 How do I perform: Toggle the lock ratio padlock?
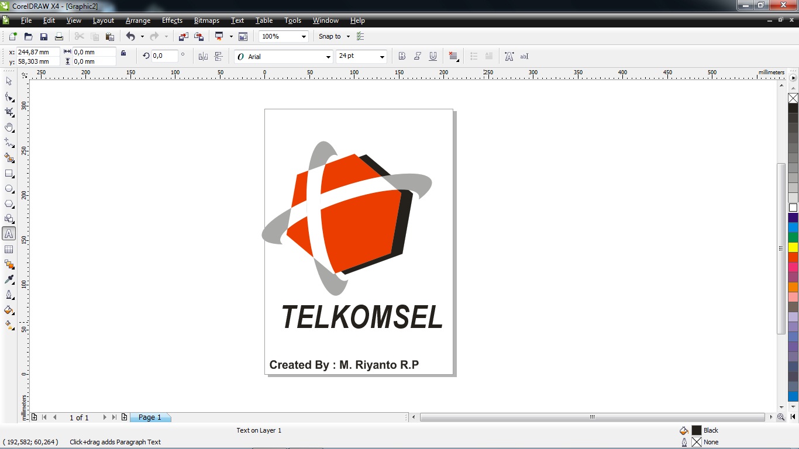(123, 53)
